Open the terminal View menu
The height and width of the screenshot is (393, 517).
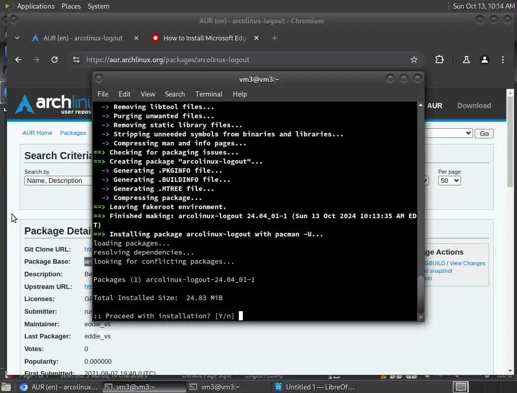coord(148,94)
